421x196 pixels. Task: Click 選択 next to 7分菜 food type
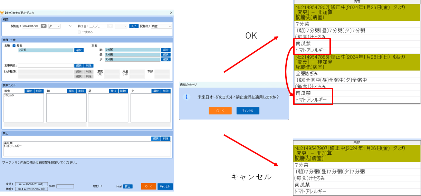coord(79,50)
